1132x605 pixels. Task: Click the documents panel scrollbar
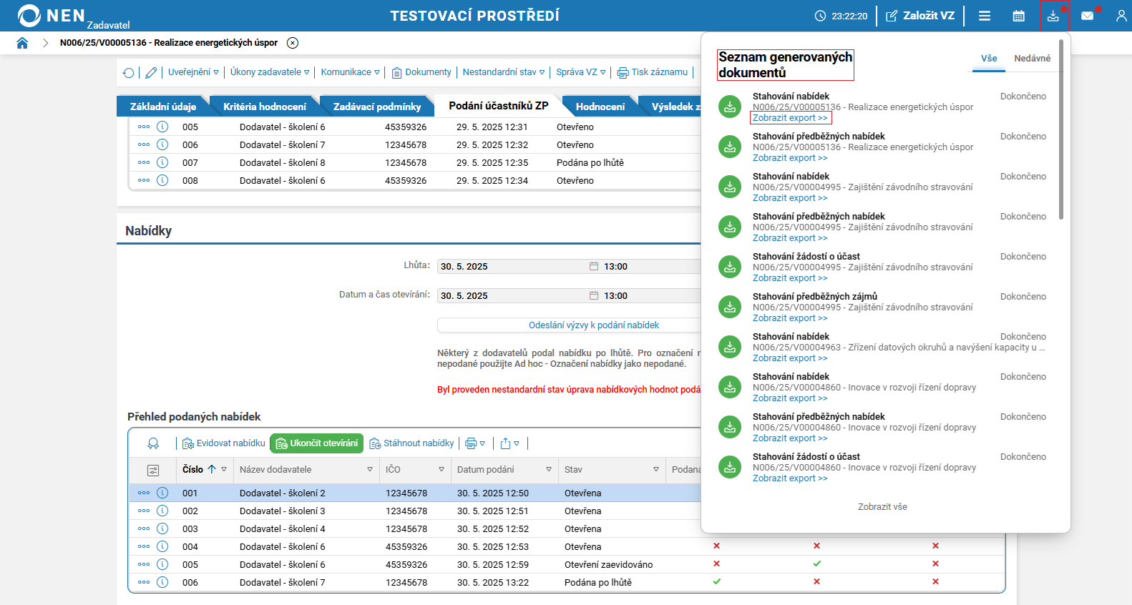1061,129
